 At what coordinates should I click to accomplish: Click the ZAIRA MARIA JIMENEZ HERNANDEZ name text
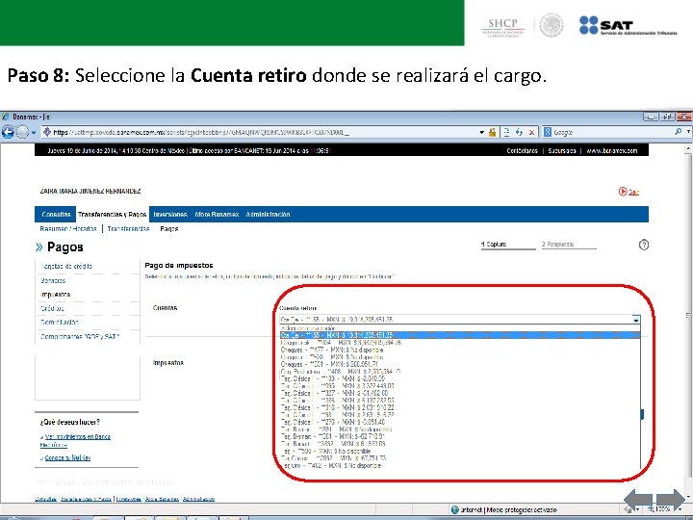pos(90,191)
